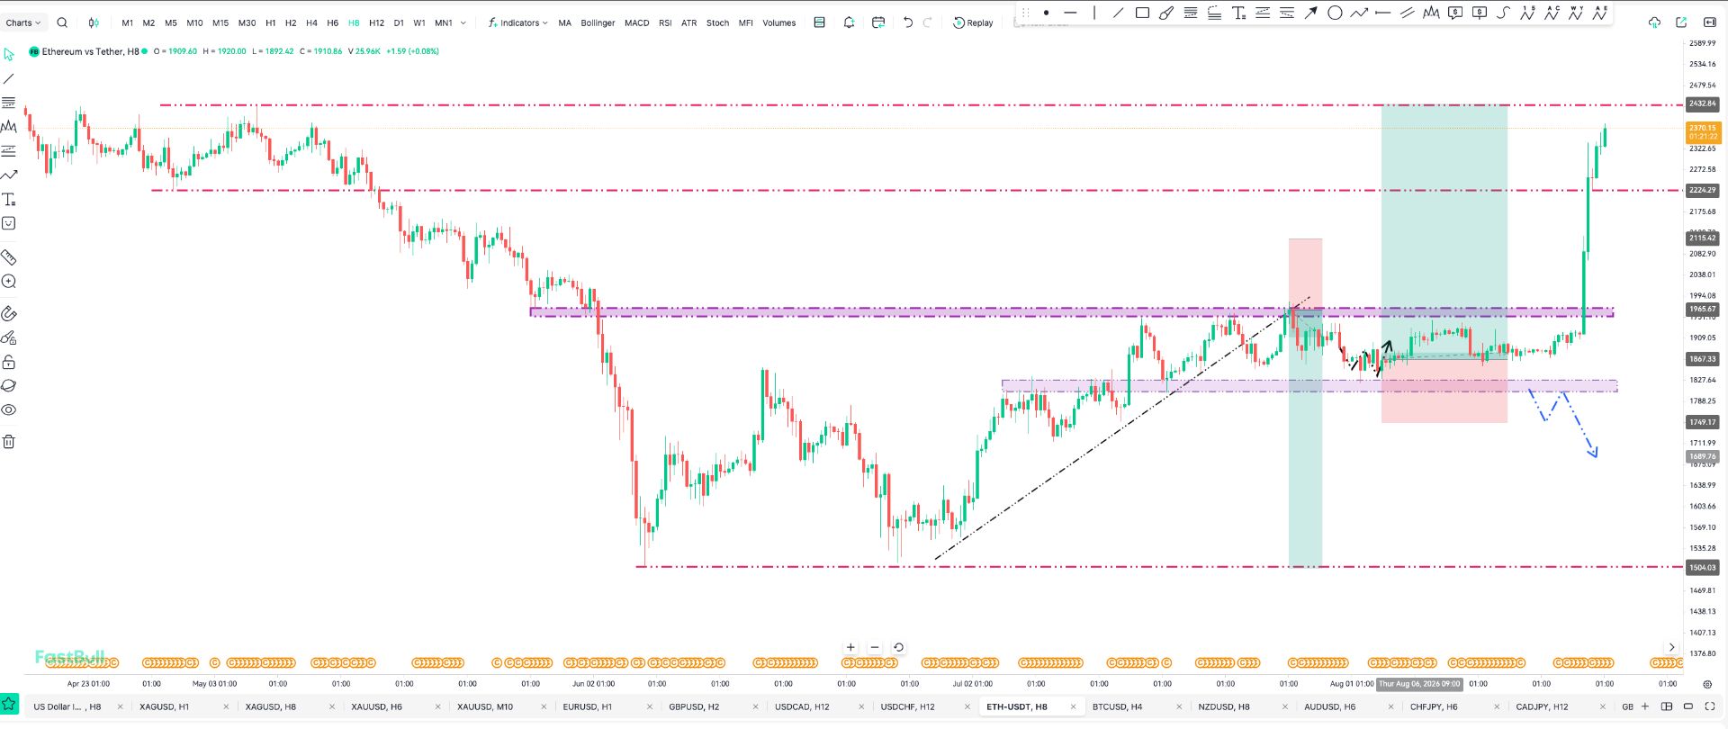The height and width of the screenshot is (729, 1728).
Task: Switch to the EURUSD, H1 tab
Action: point(587,706)
